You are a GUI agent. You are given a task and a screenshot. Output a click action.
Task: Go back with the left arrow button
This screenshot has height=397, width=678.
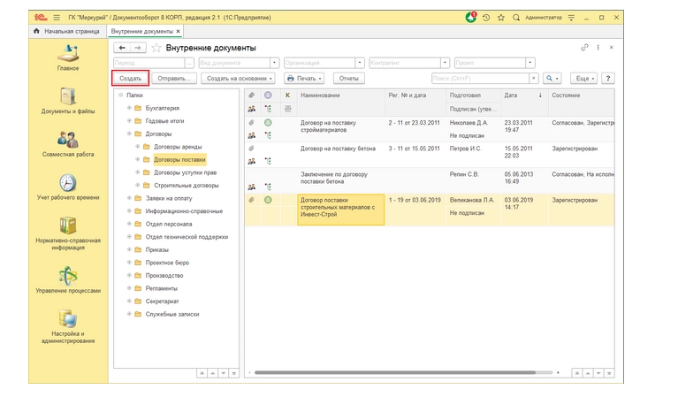pyautogui.click(x=122, y=48)
